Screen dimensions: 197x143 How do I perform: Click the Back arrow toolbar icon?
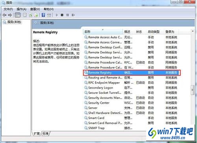[x=5, y=15]
